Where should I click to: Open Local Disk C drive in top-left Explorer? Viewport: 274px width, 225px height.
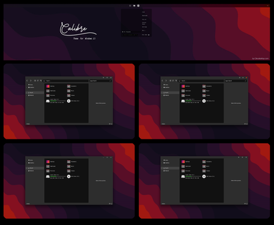(48, 101)
